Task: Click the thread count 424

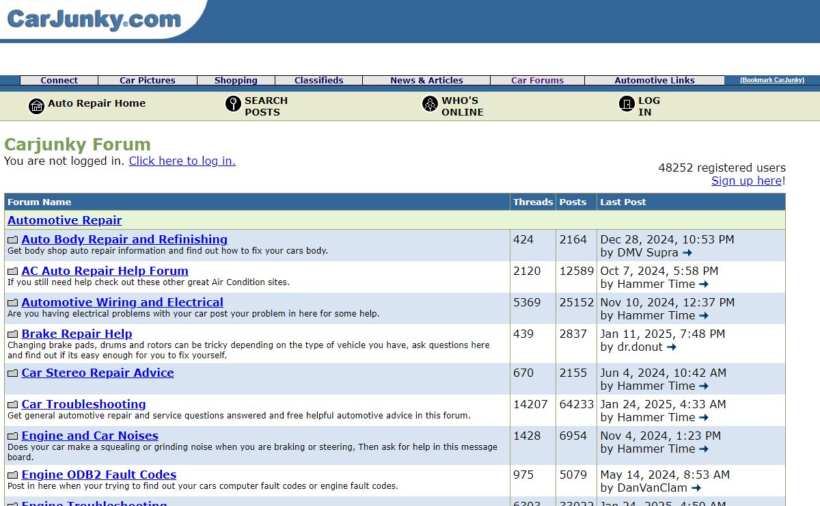Action: [x=523, y=239]
